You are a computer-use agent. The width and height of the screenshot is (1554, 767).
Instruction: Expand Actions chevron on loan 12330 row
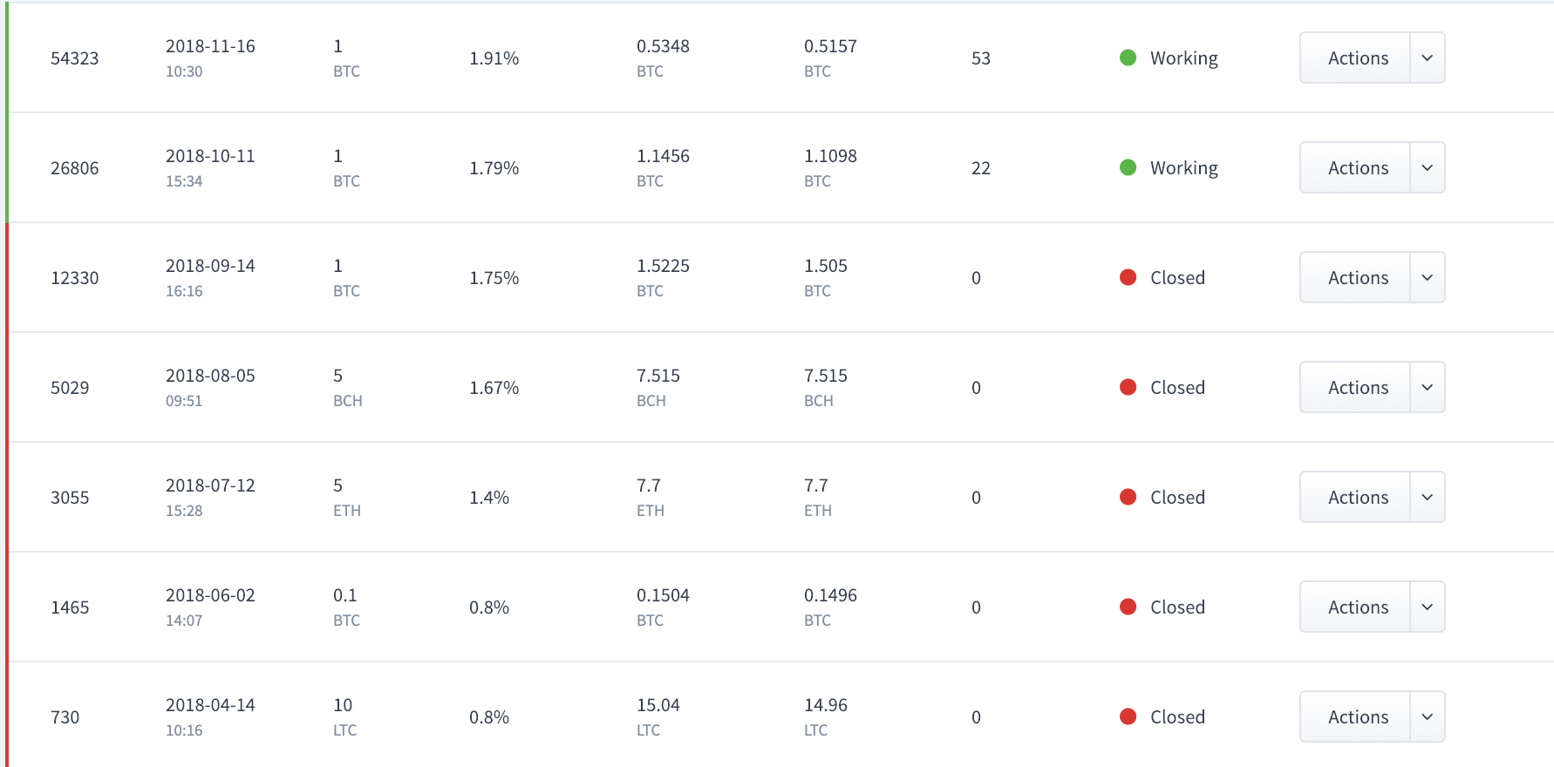click(x=1427, y=277)
